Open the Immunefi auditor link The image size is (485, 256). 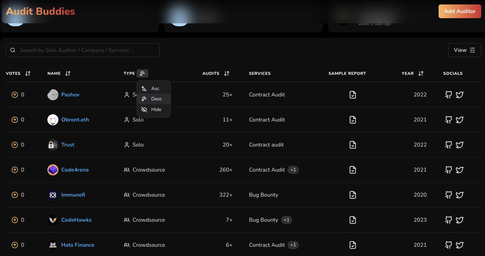[x=73, y=195]
